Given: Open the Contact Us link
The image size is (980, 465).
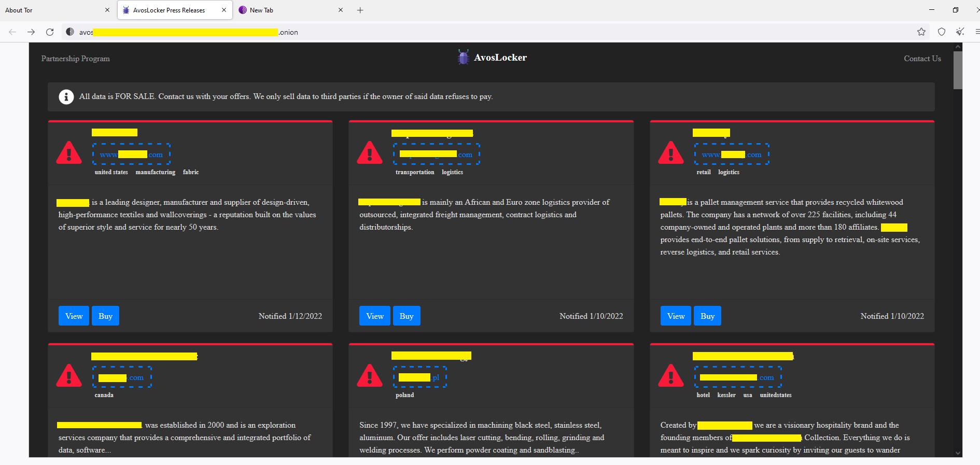Looking at the screenshot, I should click(922, 59).
